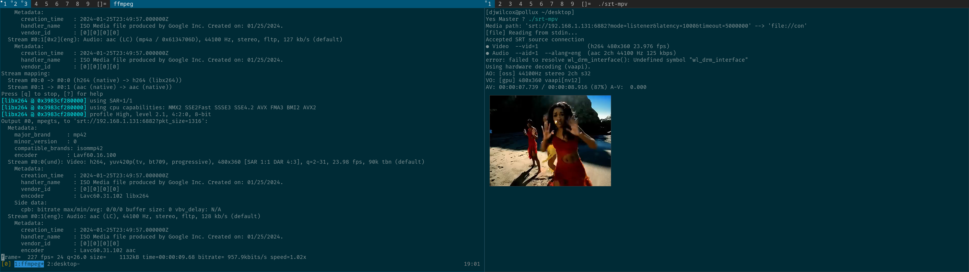Click the ffmpeg frame= progress line

(x=154, y=257)
